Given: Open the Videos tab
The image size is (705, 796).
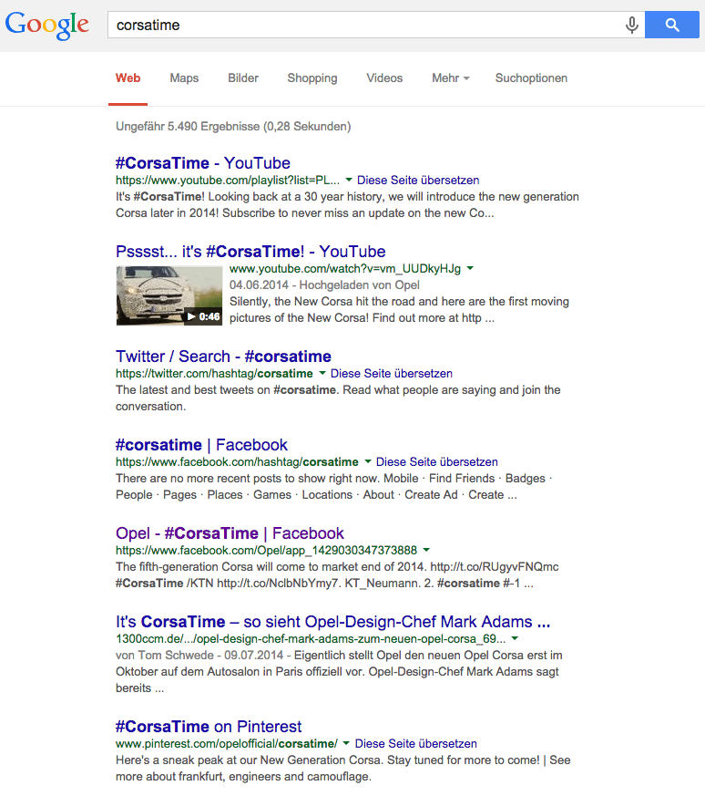Looking at the screenshot, I should click(x=384, y=78).
